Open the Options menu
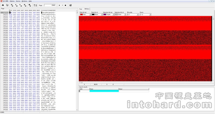 click(12, 1)
